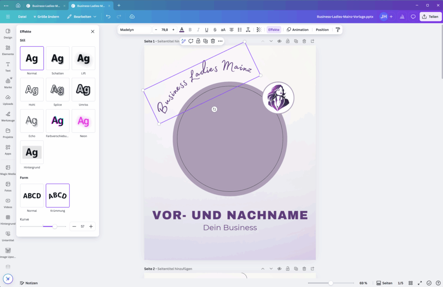Image resolution: width=443 pixels, height=287 pixels.
Task: Click the Teilen share button
Action: click(430, 16)
